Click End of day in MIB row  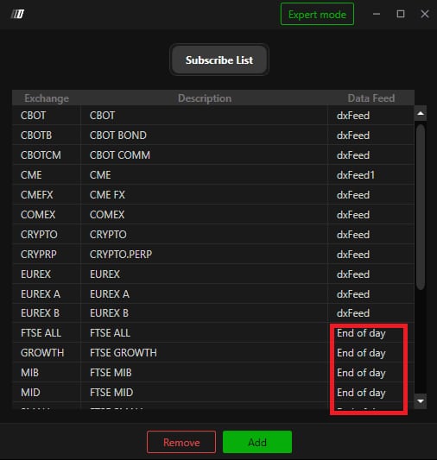click(361, 373)
